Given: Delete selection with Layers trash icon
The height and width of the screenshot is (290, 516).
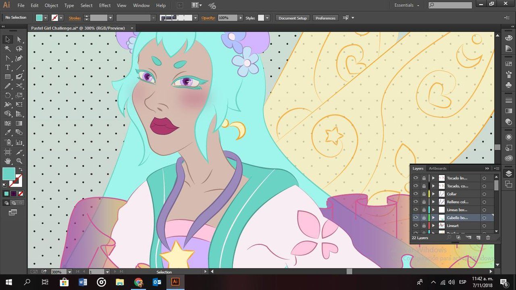Looking at the screenshot, I should (488, 238).
